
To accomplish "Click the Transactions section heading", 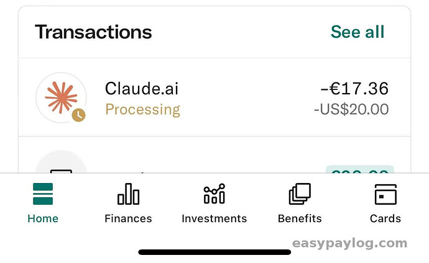I will pos(93,32).
